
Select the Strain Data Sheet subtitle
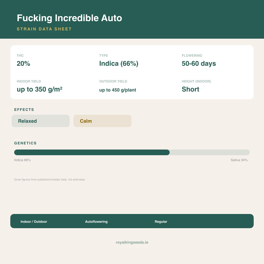pyautogui.click(x=44, y=29)
